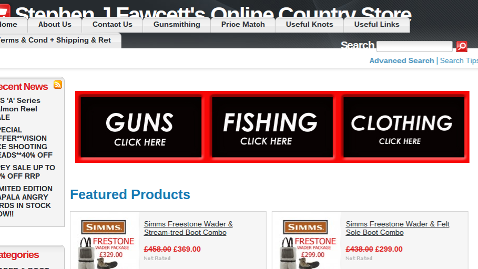Open the About Us tab

point(55,24)
